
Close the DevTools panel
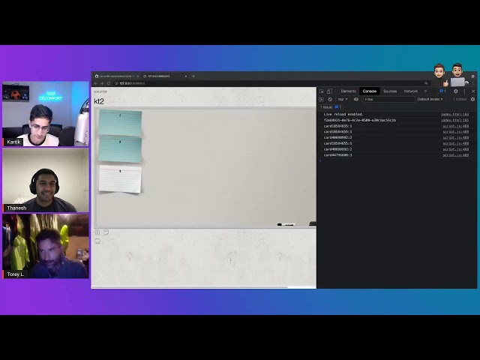point(473,91)
